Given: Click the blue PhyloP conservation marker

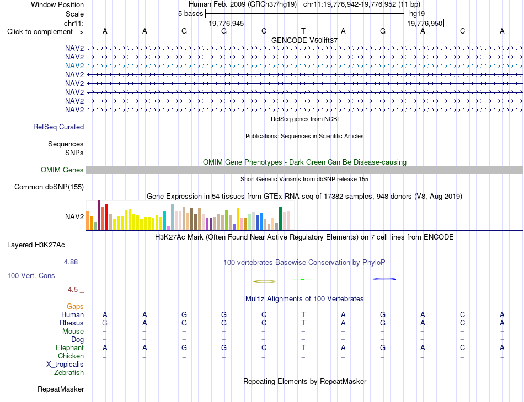Looking at the screenshot, I should pyautogui.click(x=384, y=279).
